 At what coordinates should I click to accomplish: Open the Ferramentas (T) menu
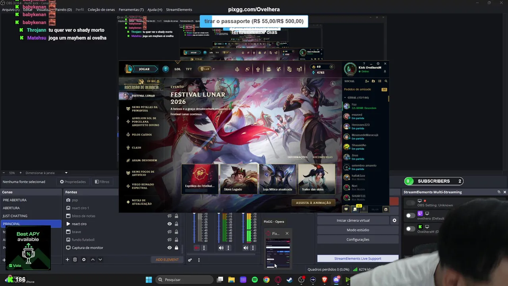click(x=131, y=10)
